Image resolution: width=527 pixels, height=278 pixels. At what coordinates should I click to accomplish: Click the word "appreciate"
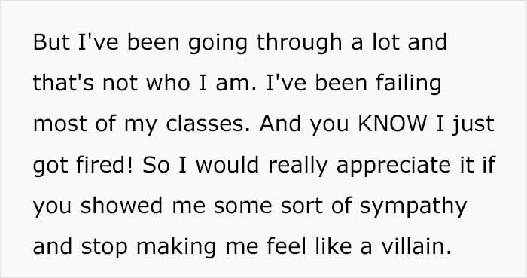393,166
